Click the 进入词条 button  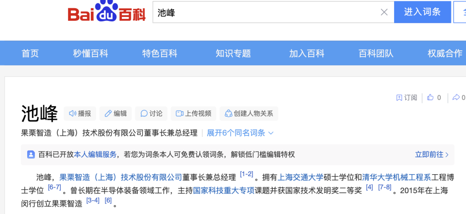coord(422,12)
